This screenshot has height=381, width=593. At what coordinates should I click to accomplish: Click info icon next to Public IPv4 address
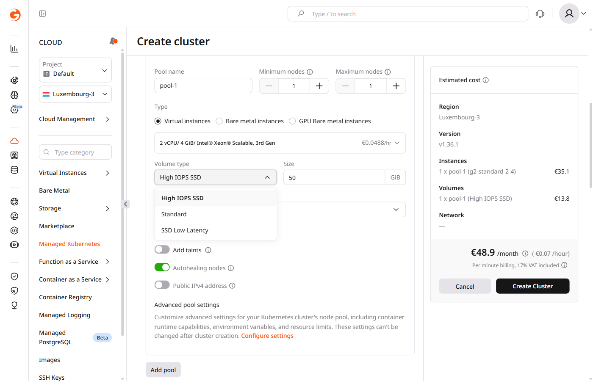(x=232, y=286)
